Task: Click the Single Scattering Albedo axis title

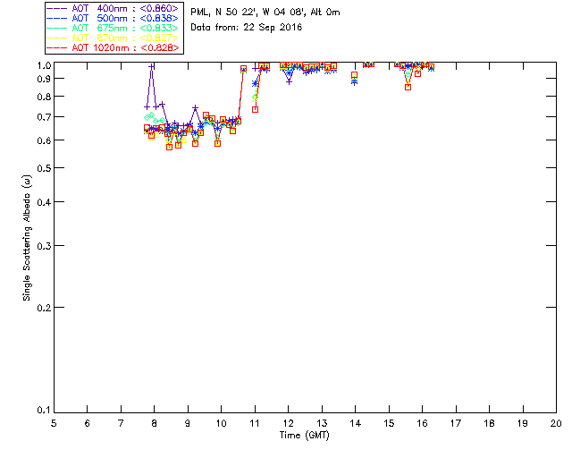Action: click(x=27, y=238)
